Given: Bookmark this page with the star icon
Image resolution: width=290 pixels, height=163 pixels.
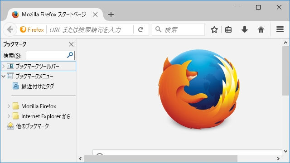Looking at the screenshot, I should (x=214, y=29).
